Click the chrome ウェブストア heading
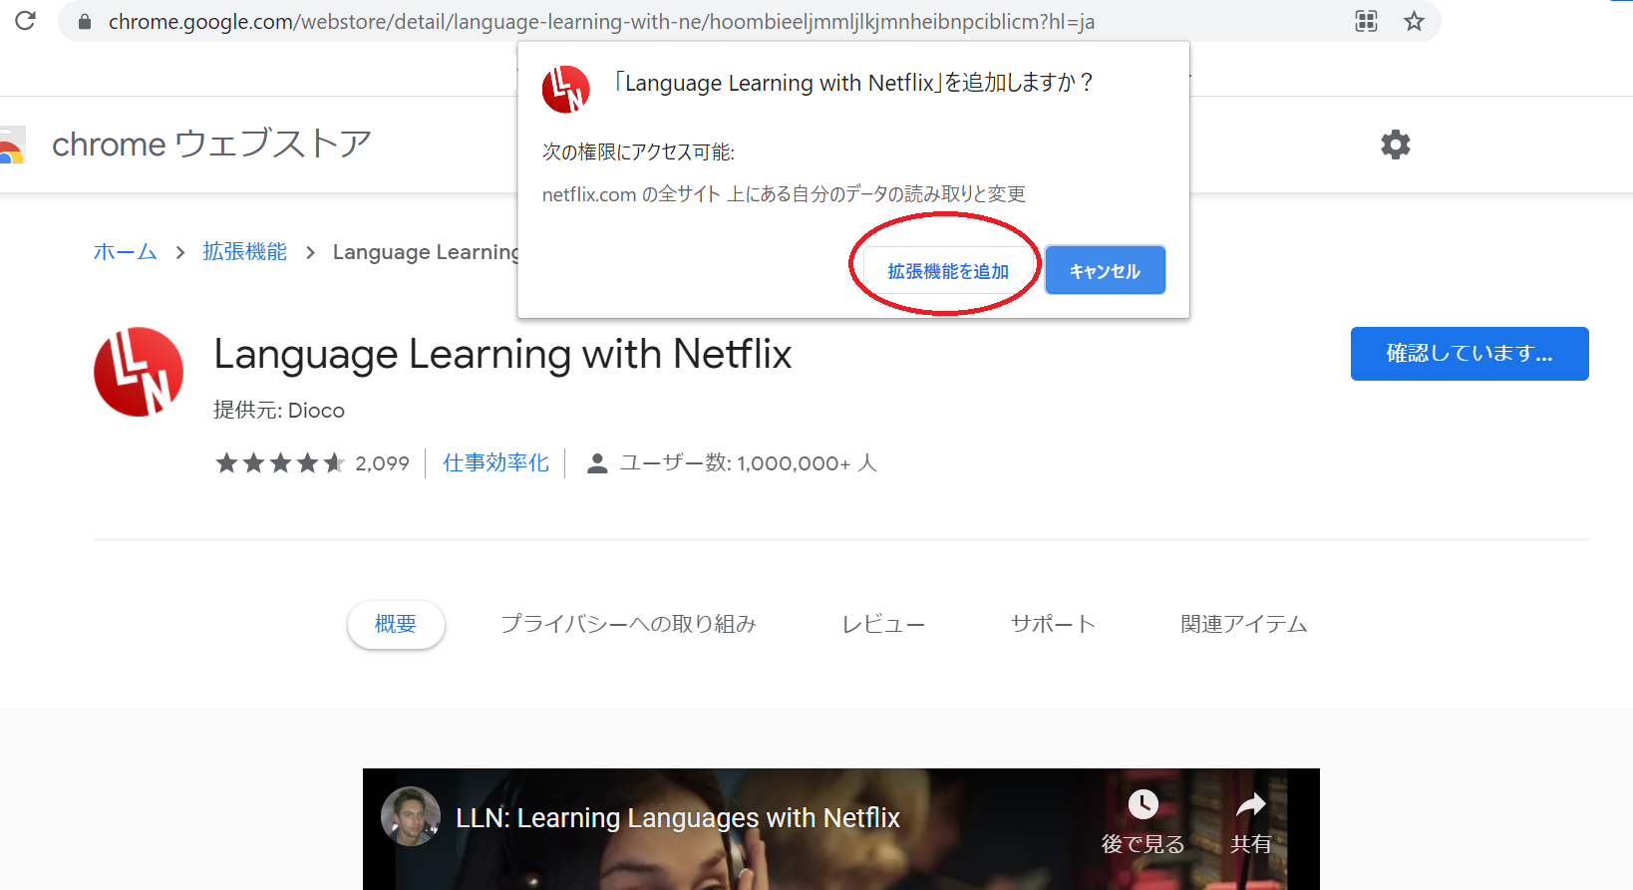The height and width of the screenshot is (890, 1633). pos(211,145)
